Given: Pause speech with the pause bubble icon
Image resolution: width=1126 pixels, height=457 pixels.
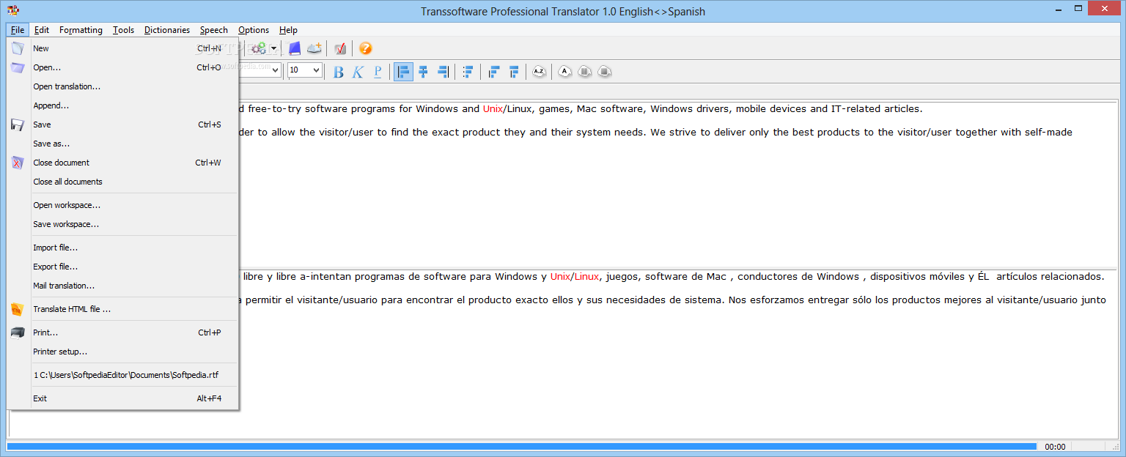Looking at the screenshot, I should 584,72.
